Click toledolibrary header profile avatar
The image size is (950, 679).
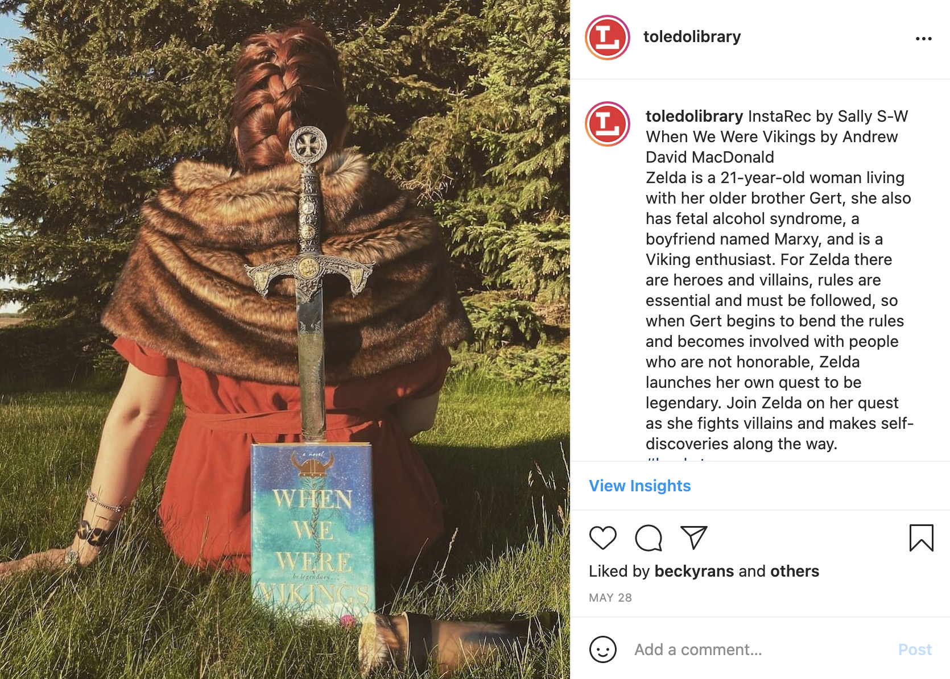[x=608, y=38]
